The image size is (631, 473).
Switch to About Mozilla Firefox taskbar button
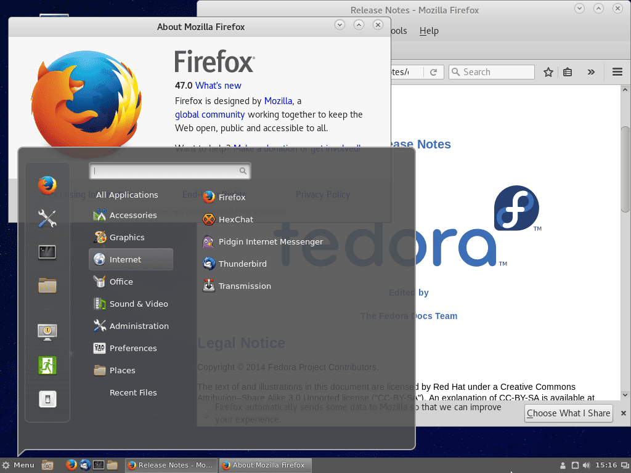[266, 465]
